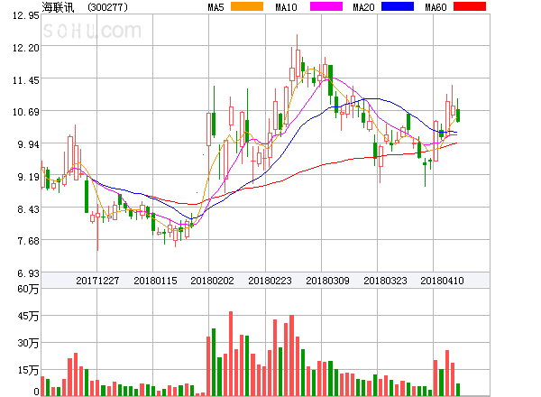Click the orange MA5 legend swatch
This screenshot has height=397, width=541.
point(247,6)
